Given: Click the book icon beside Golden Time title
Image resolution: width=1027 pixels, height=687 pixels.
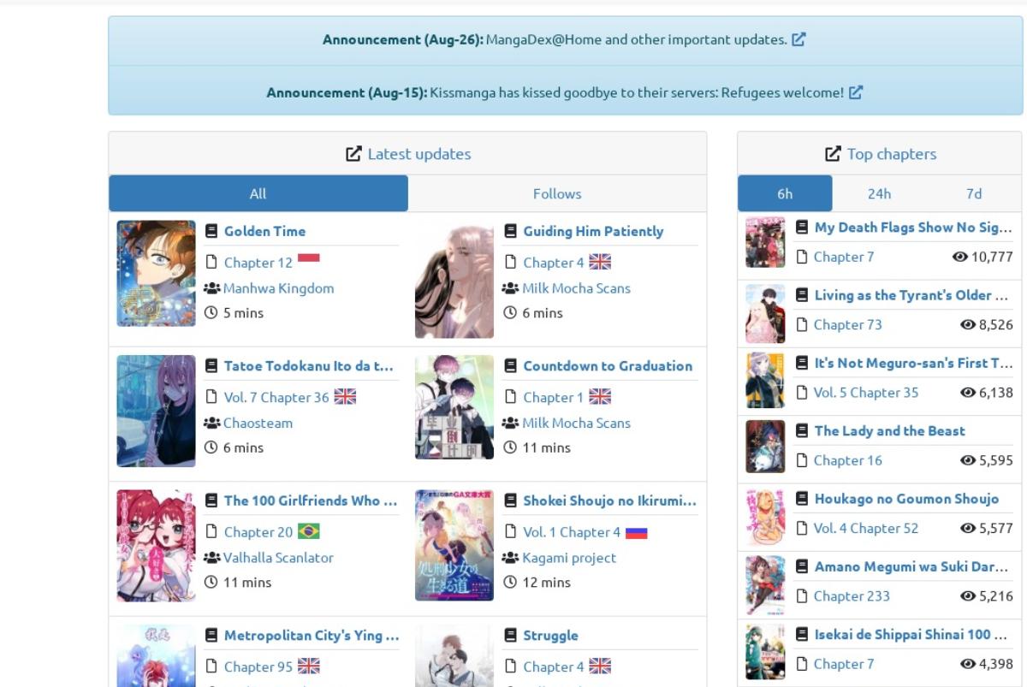Looking at the screenshot, I should point(211,231).
